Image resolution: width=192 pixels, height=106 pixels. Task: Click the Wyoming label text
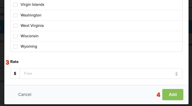29,47
